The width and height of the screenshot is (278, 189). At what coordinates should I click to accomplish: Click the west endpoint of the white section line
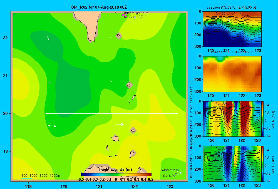tap(46, 113)
